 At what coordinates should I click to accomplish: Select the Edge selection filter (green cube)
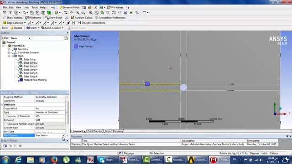(49, 13)
